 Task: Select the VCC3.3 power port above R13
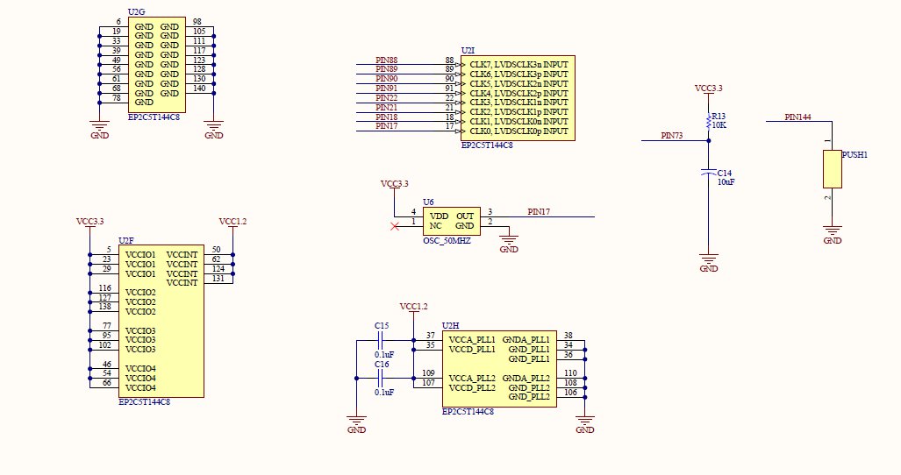point(709,89)
